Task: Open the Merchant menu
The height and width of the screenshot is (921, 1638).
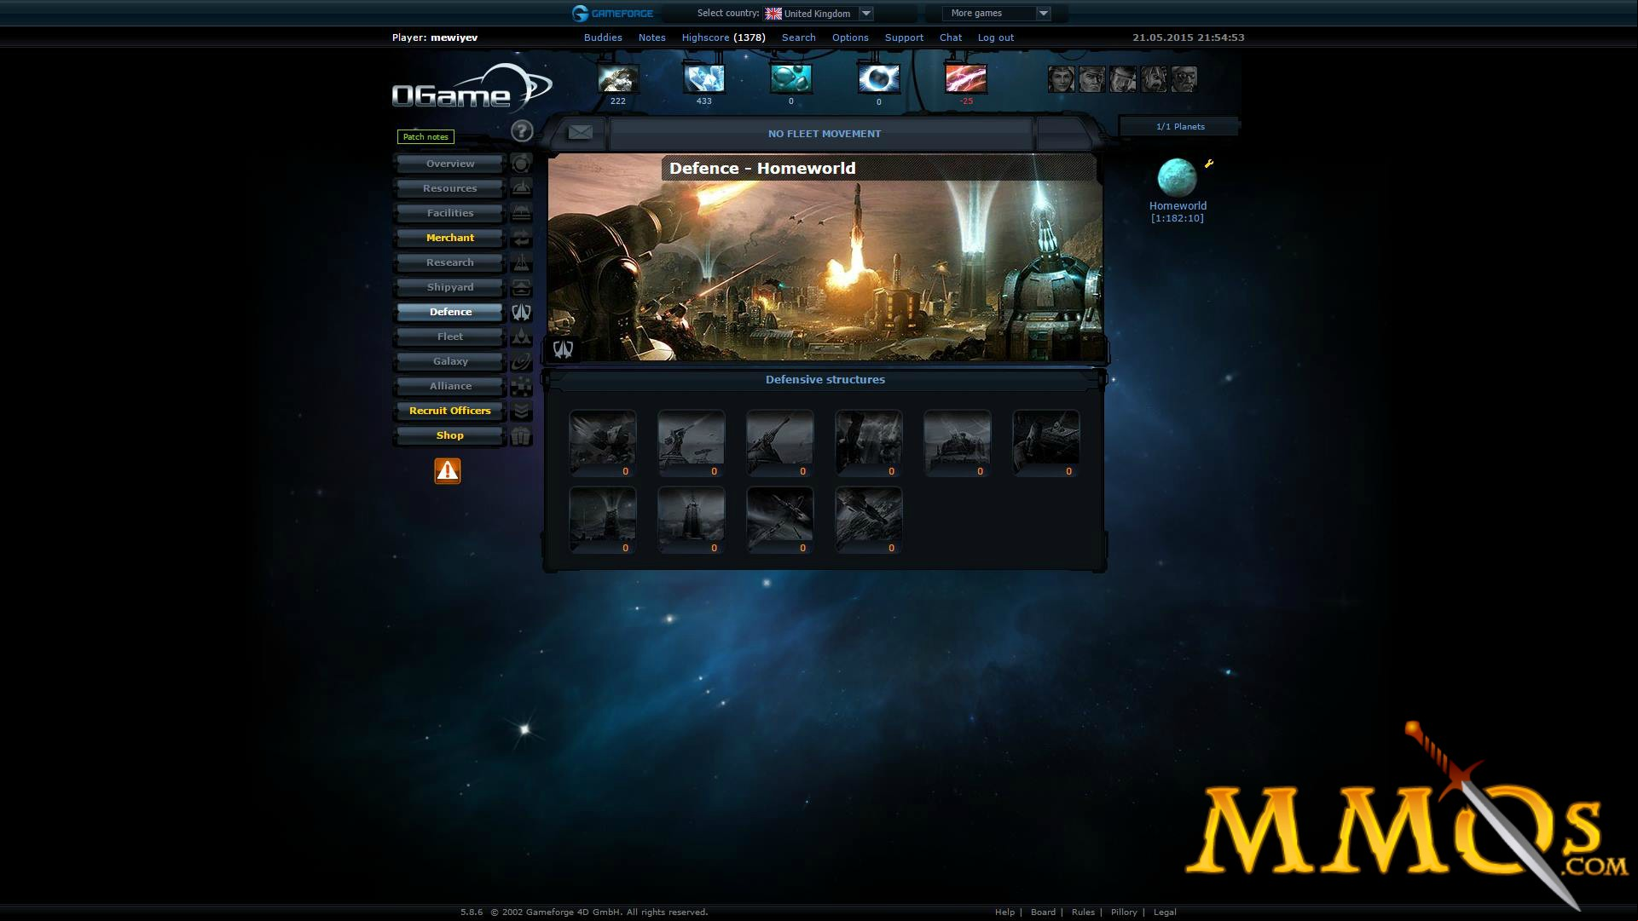Action: pos(450,238)
